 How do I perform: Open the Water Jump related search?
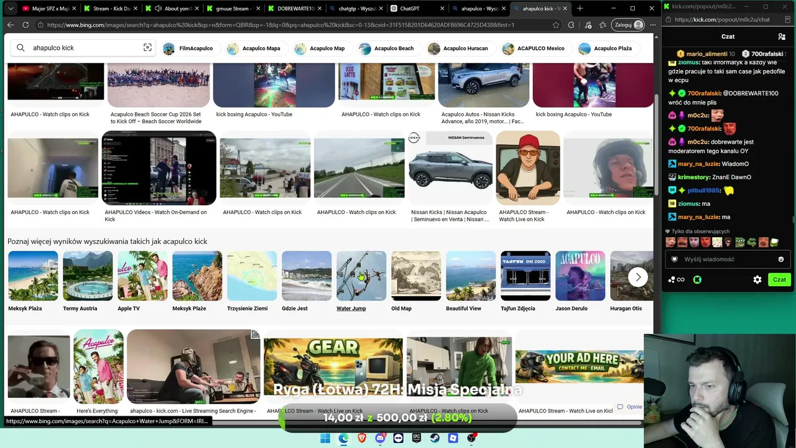361,281
